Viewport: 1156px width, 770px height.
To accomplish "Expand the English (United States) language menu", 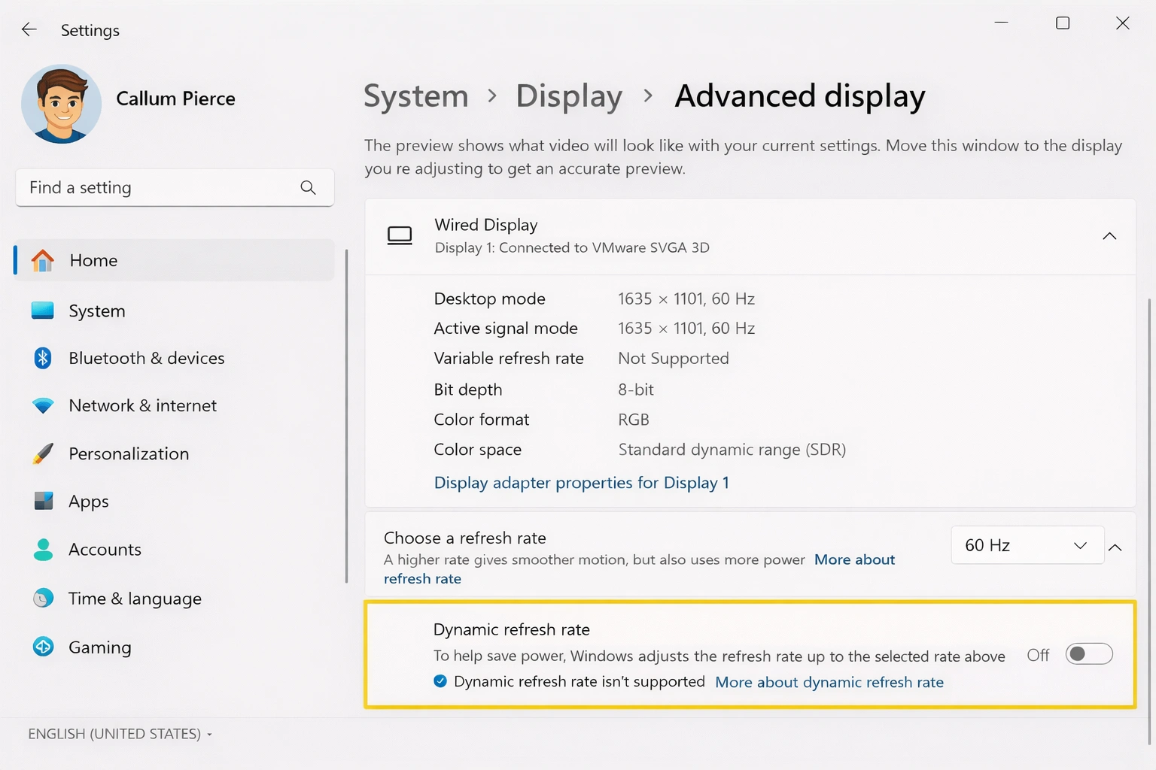I will pos(119,733).
